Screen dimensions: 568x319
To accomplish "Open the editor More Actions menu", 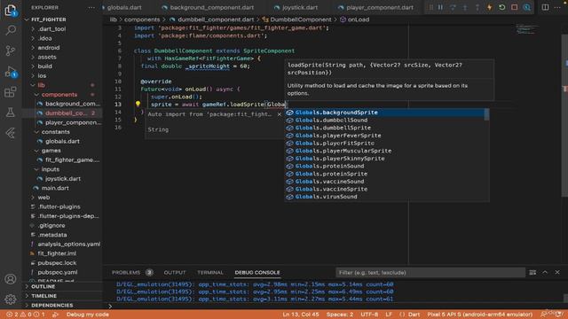I will [557, 7].
